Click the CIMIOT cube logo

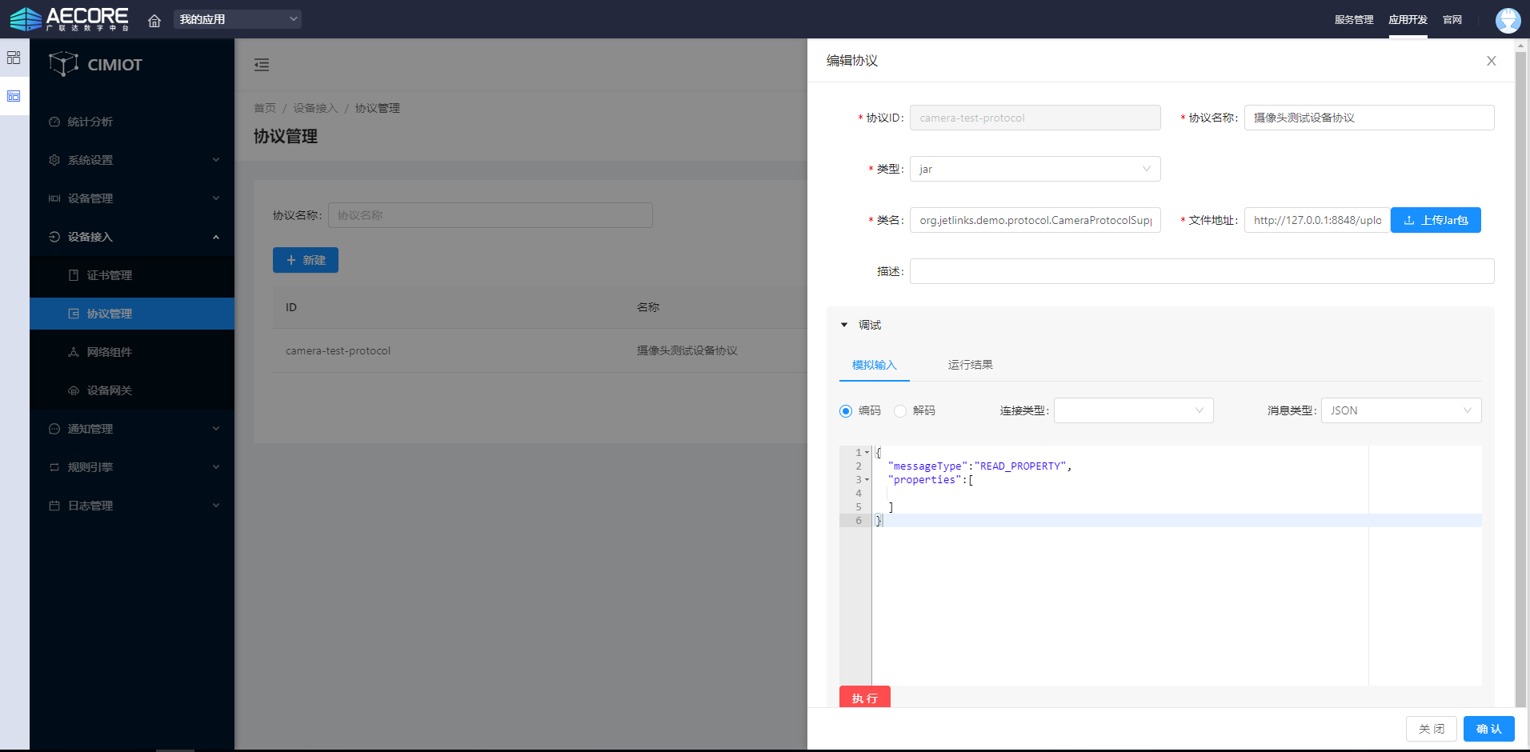(63, 64)
